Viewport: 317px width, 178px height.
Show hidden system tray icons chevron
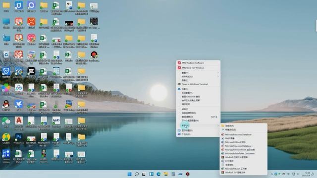(272, 174)
